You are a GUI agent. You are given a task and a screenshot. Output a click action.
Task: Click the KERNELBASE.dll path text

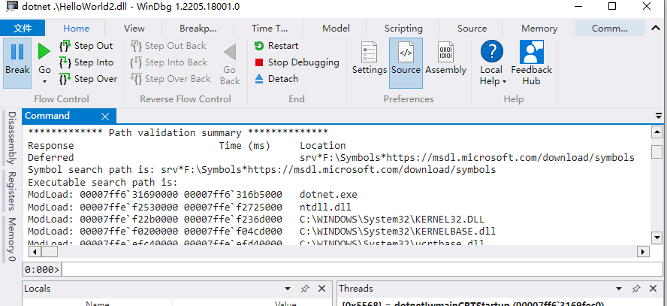coord(398,232)
